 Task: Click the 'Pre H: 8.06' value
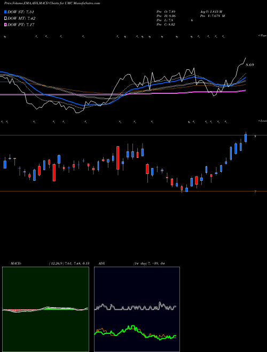(166, 16)
